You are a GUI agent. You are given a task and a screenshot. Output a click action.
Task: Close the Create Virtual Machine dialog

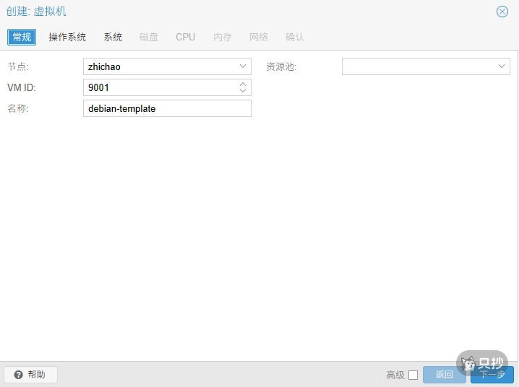click(502, 12)
